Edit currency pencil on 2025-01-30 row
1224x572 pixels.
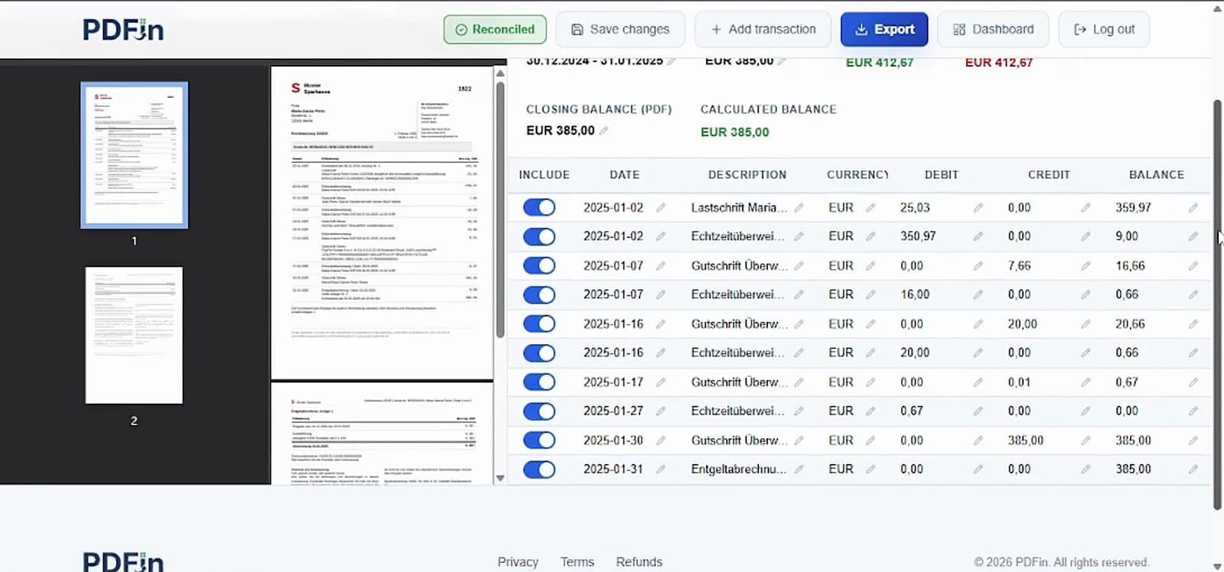870,440
